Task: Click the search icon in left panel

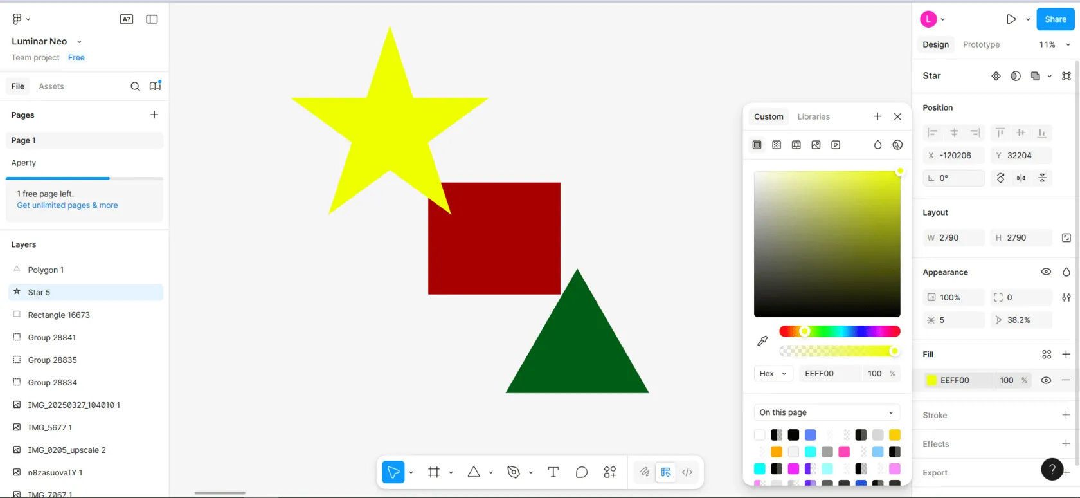Action: (x=135, y=86)
